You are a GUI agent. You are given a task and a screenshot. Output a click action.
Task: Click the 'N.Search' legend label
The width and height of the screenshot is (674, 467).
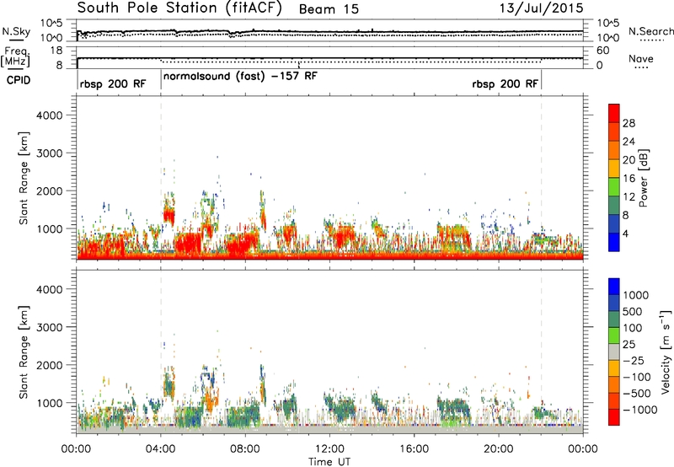coord(650,31)
